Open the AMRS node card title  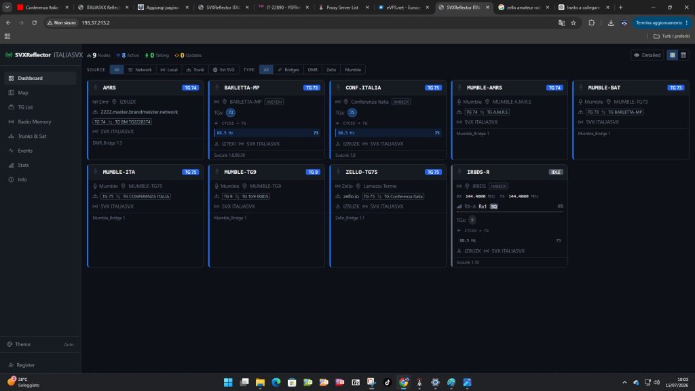point(109,88)
